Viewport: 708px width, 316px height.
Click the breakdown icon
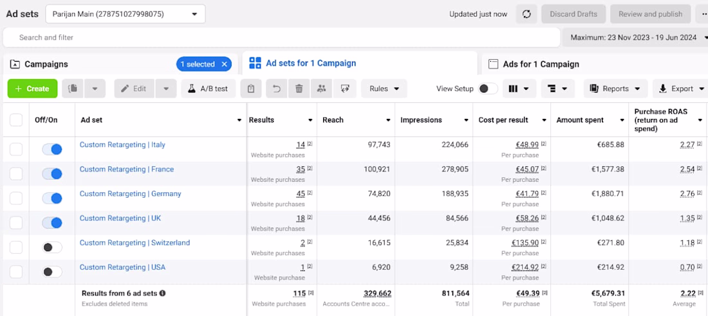pyautogui.click(x=557, y=89)
